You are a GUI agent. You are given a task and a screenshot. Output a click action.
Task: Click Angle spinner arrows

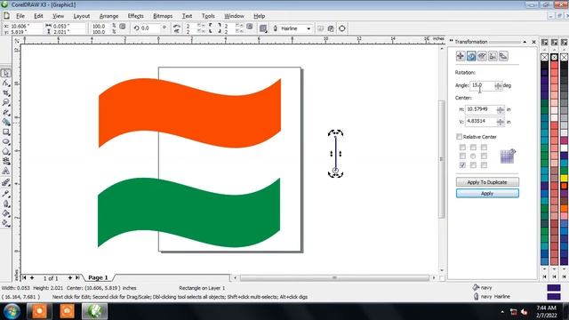point(498,85)
